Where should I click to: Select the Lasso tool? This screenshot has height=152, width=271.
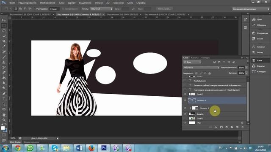(4, 31)
